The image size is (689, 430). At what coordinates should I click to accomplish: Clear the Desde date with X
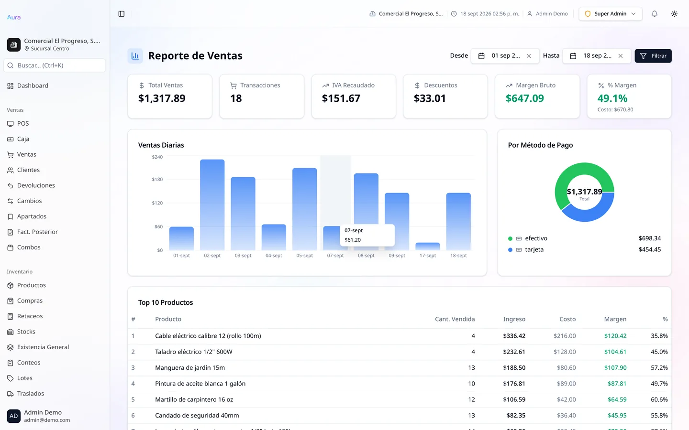tap(529, 56)
